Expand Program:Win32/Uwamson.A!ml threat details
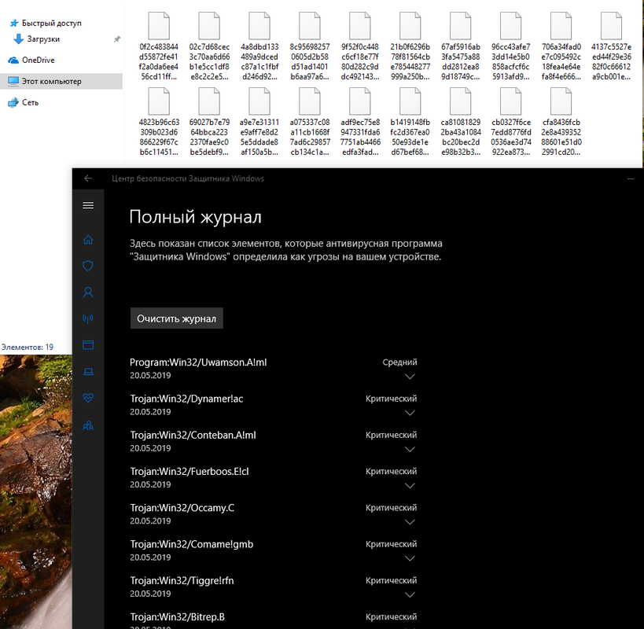Viewport: 644px width, 629px height. pyautogui.click(x=410, y=377)
